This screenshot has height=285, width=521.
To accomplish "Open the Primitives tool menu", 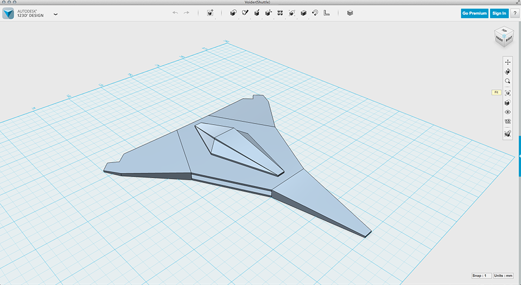I will [x=233, y=13].
